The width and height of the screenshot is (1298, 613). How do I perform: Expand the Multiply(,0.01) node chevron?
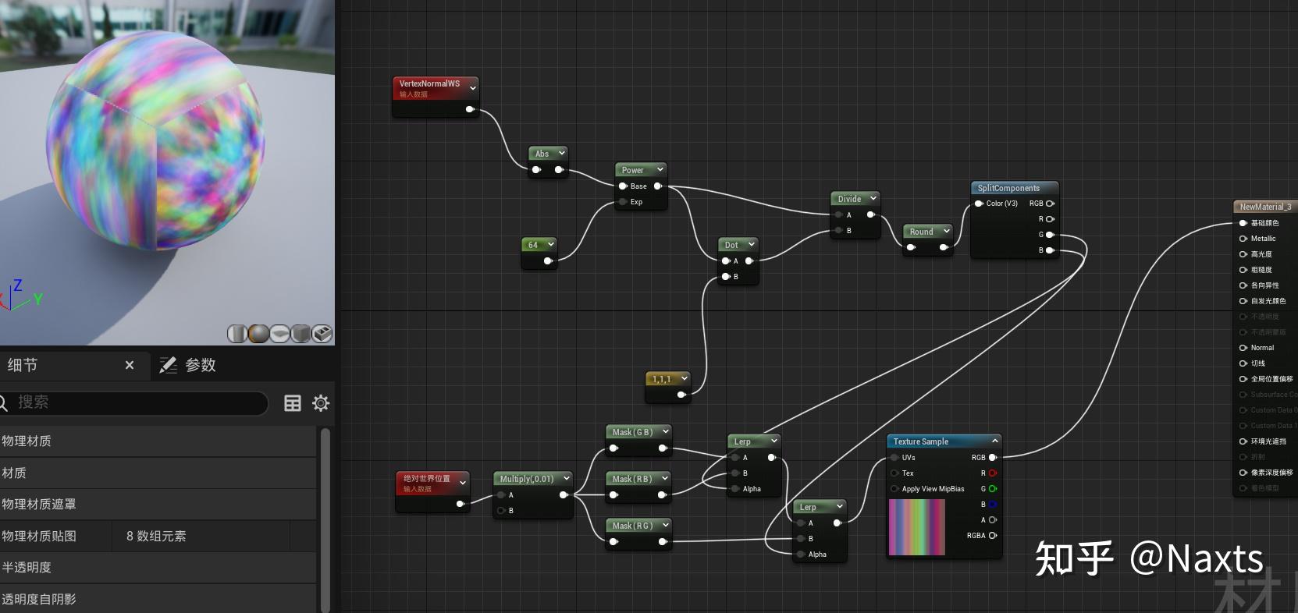[566, 478]
